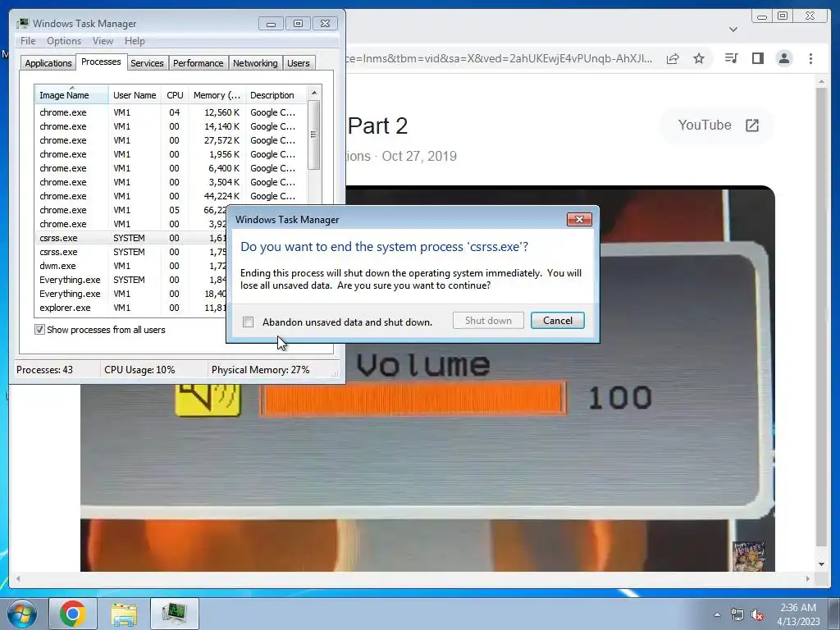
Task: Open Task Manager Help menu
Action: point(135,41)
